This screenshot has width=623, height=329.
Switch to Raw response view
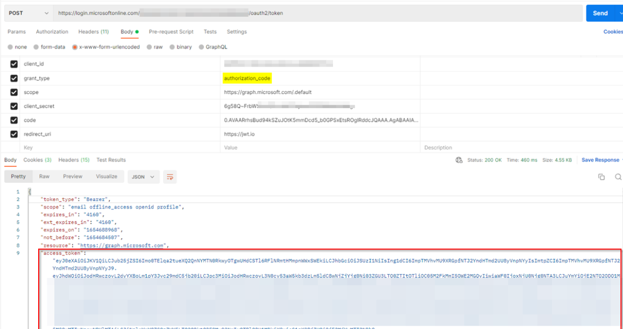point(44,177)
